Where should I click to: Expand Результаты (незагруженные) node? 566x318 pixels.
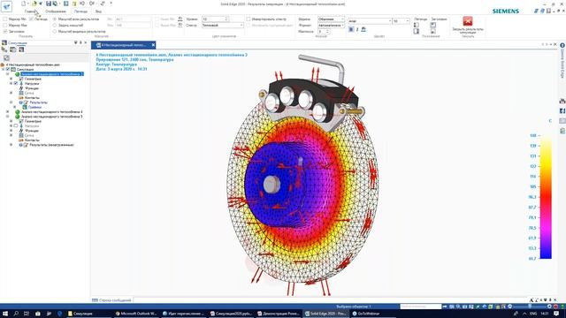(x=11, y=145)
